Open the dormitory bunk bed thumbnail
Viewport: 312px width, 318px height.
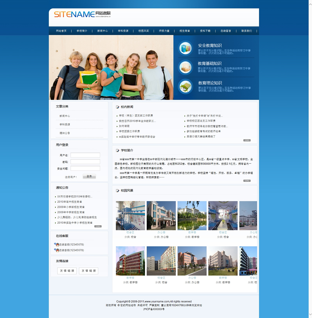pos(130,216)
